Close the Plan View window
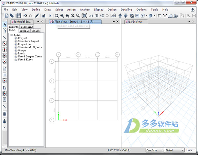This screenshot has width=198, height=155. pos(117,21)
